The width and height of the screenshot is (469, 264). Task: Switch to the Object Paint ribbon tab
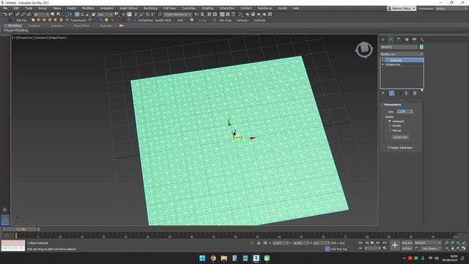[81, 26]
